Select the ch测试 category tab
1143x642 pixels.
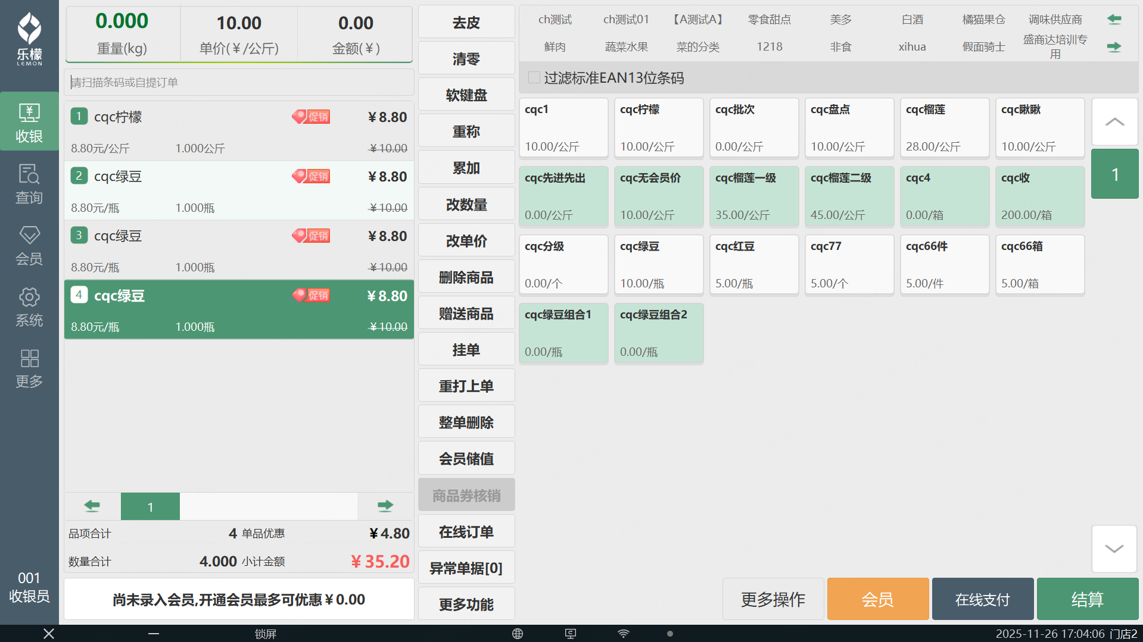(x=555, y=20)
